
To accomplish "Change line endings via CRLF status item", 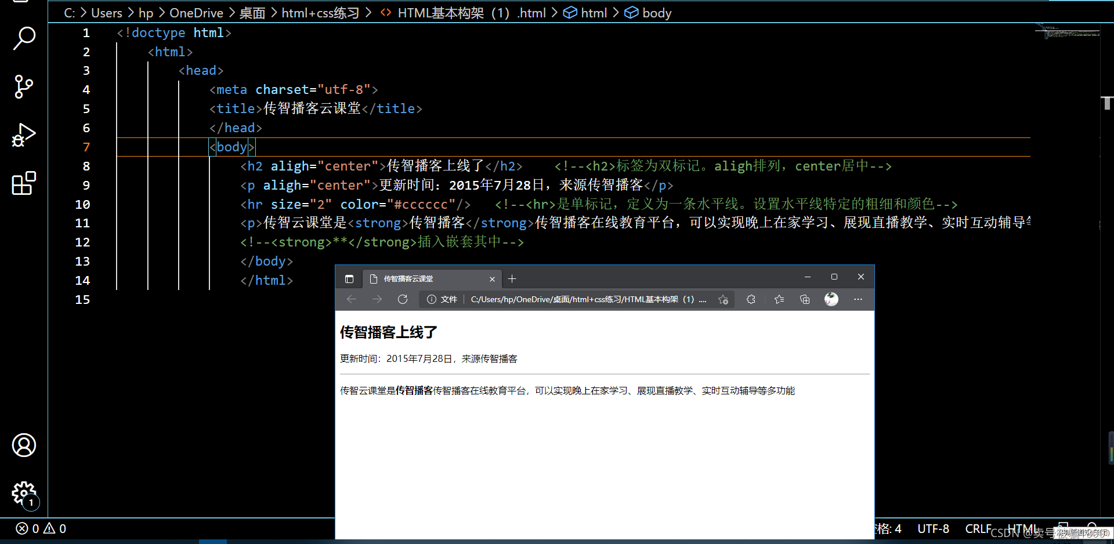I will coord(978,528).
